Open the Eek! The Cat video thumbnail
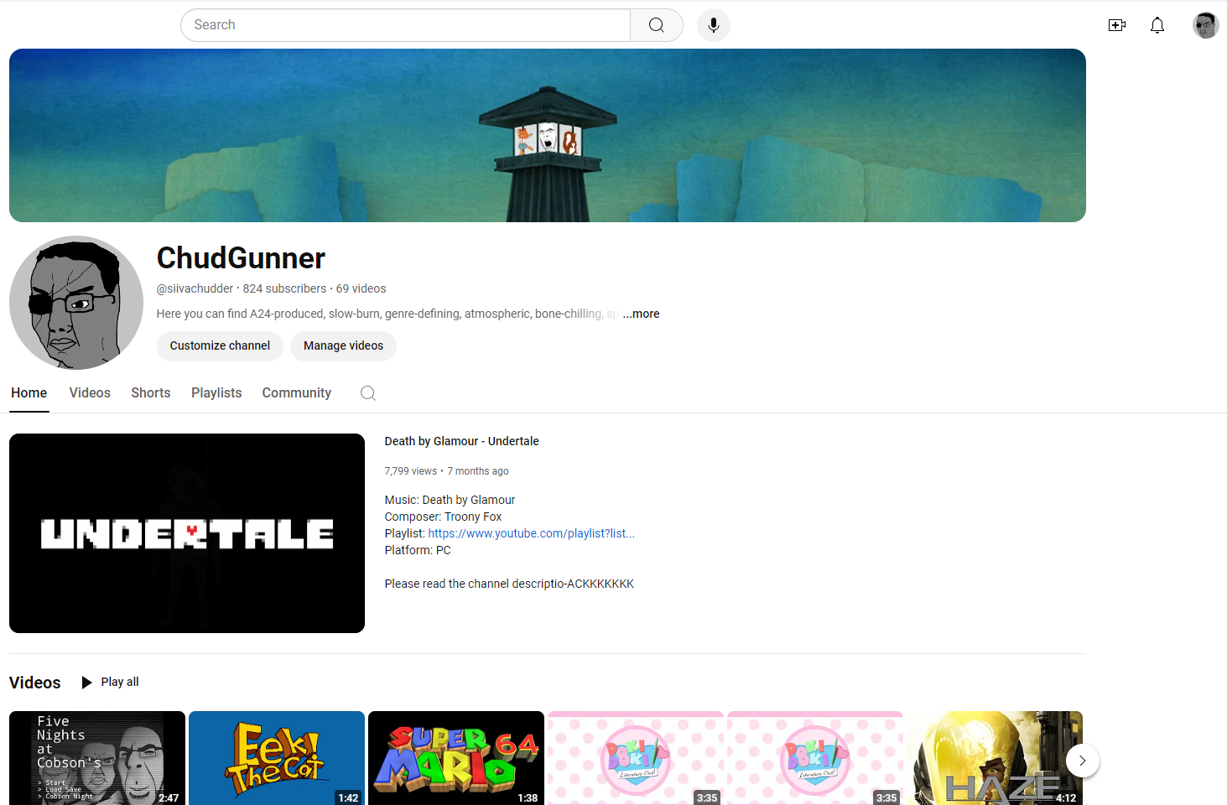The height and width of the screenshot is (805, 1227). [277, 758]
